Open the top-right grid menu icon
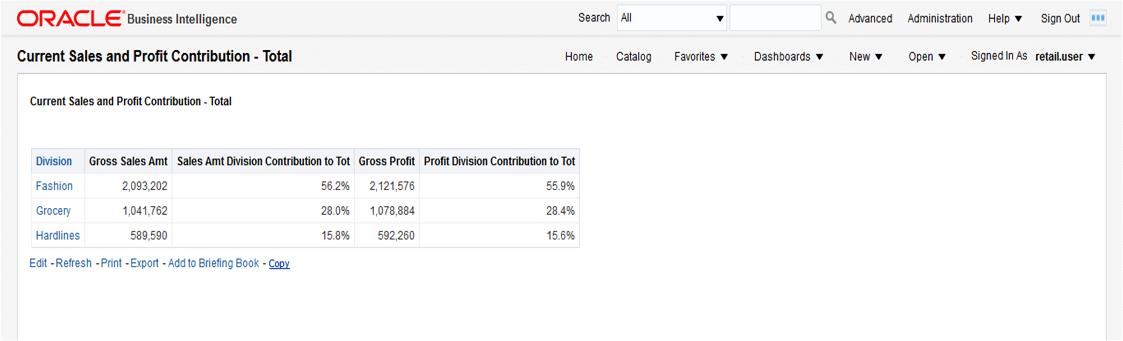 tap(1098, 18)
